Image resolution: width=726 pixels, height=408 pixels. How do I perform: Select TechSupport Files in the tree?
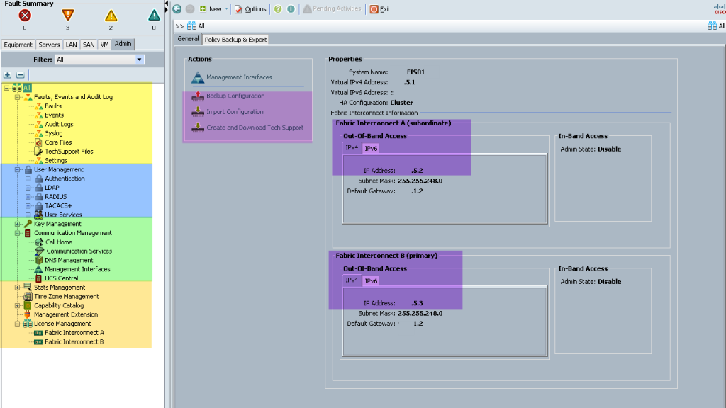pyautogui.click(x=69, y=152)
